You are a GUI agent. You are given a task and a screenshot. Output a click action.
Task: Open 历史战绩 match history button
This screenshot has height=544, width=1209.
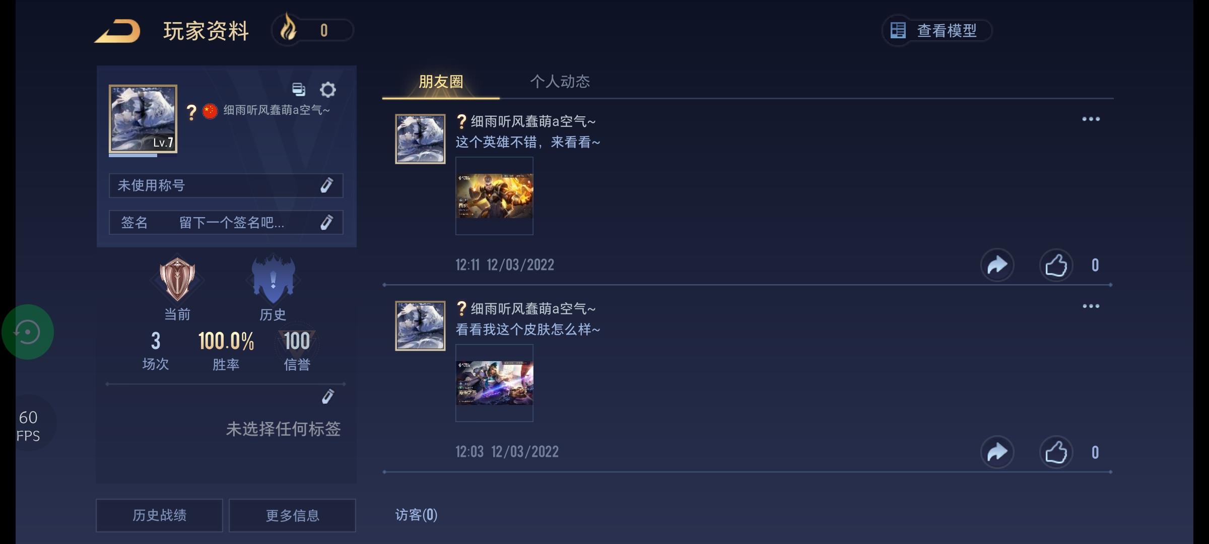click(159, 515)
